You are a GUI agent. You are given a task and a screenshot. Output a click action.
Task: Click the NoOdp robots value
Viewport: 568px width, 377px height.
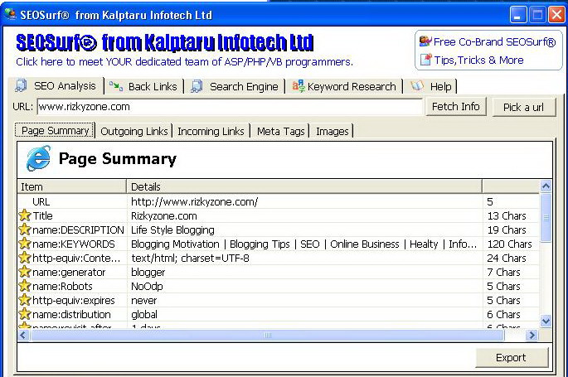pos(147,287)
